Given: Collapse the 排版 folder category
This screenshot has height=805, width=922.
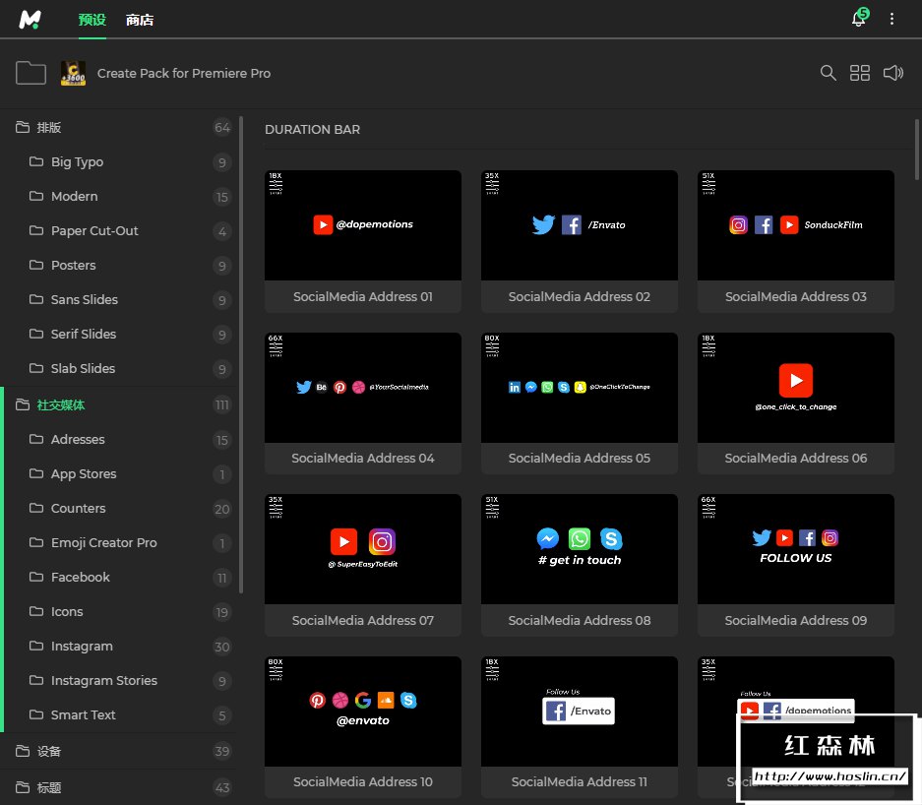Looking at the screenshot, I should [x=49, y=127].
